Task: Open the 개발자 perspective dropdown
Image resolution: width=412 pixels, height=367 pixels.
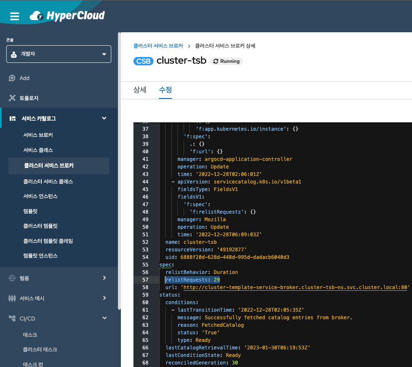Action: coord(59,54)
